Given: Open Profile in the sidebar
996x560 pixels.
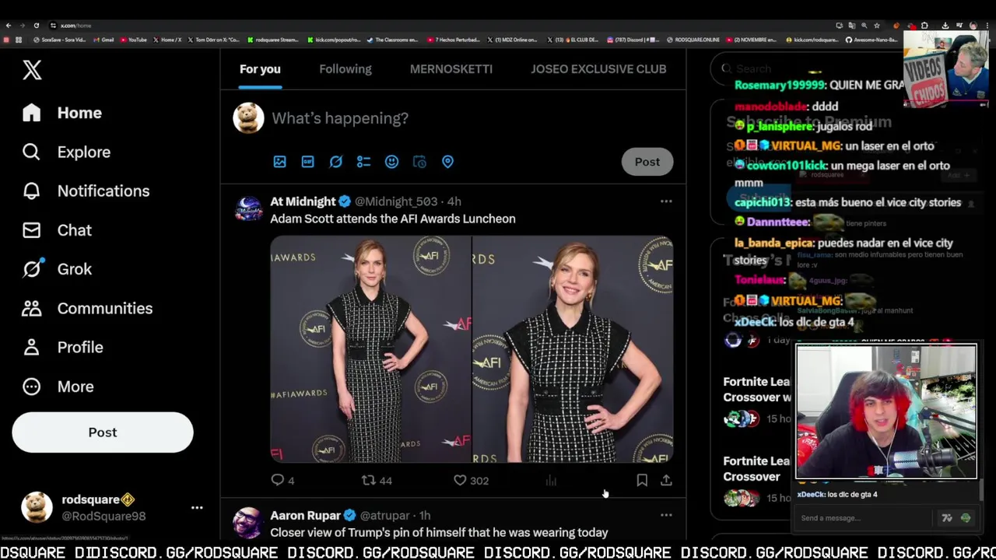Looking at the screenshot, I should [62, 347].
